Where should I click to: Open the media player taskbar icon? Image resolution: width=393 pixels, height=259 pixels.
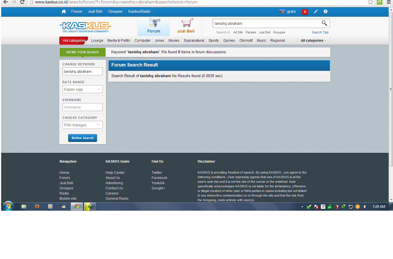[x=50, y=206]
